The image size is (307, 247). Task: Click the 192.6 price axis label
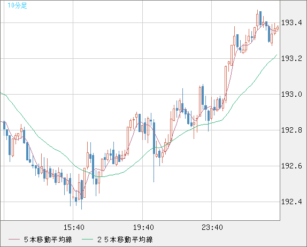(291, 166)
